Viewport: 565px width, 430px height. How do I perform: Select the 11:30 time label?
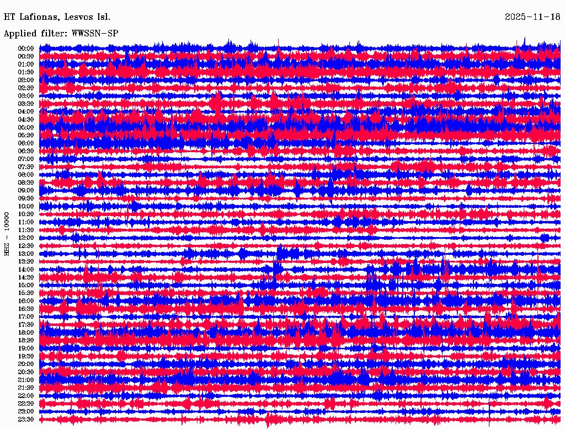25,230
